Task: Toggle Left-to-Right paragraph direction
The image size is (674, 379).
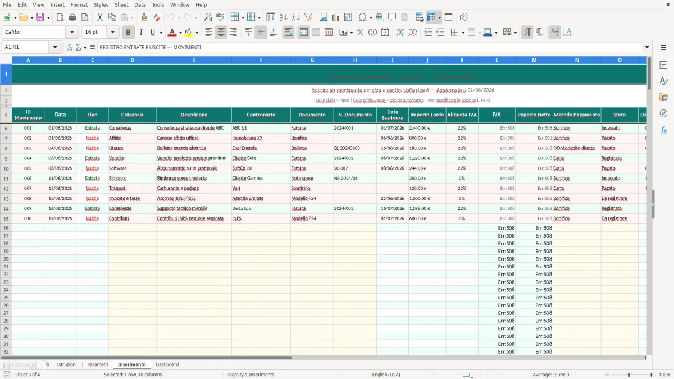Action: pos(527,33)
